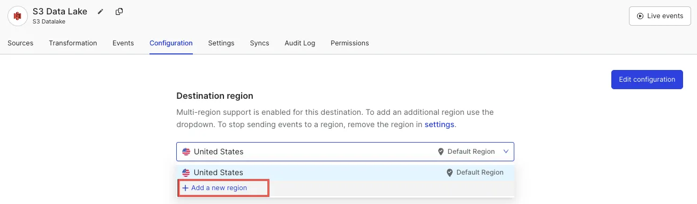
Task: Open the Settings tab
Action: [x=221, y=43]
